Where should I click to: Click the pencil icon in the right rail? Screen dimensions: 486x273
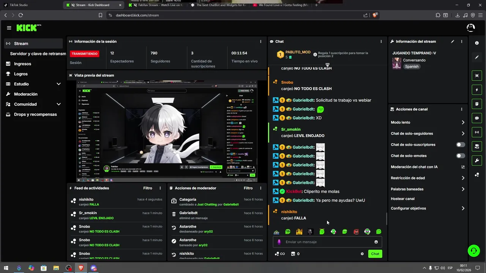point(477,57)
